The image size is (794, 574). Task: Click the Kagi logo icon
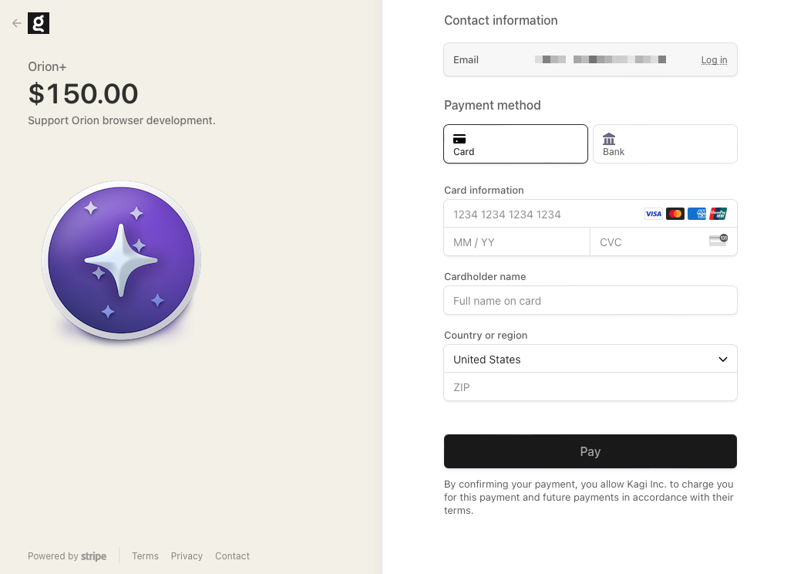point(39,23)
